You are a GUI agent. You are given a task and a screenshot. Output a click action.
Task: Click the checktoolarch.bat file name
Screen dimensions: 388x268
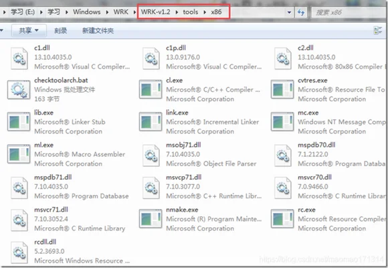click(61, 80)
